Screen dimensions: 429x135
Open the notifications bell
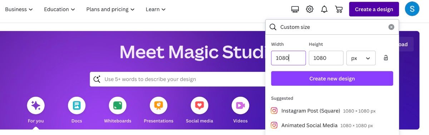[x=324, y=9]
